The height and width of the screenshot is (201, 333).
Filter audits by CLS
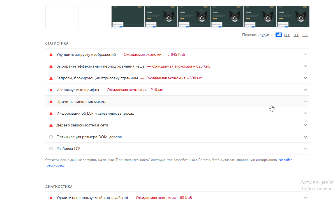pyautogui.click(x=305, y=35)
